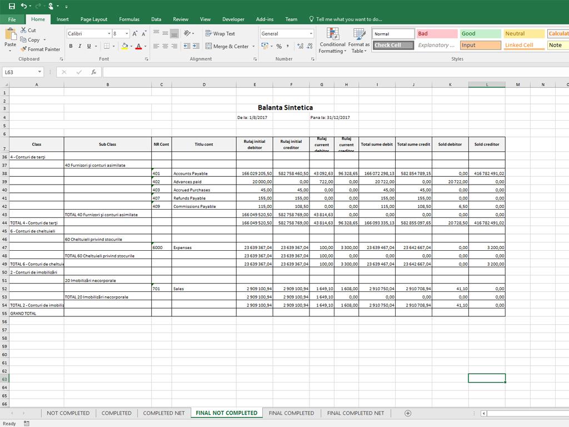
Task: Align cell text left
Action: tap(156, 46)
